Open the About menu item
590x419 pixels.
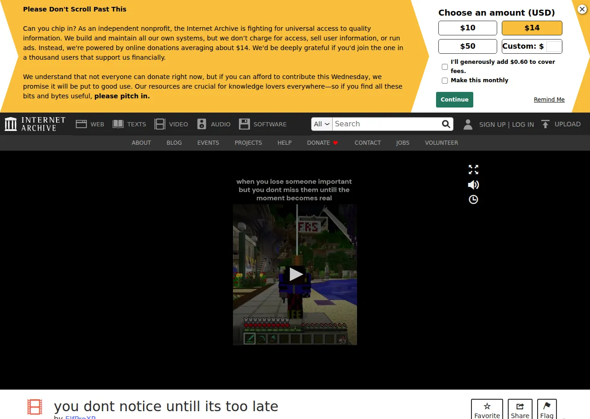coord(142,143)
